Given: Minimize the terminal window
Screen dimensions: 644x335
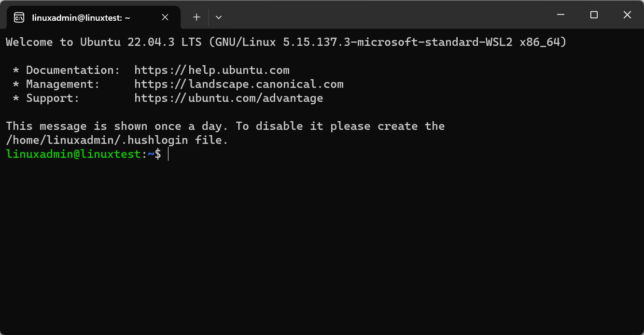Looking at the screenshot, I should 560,15.
